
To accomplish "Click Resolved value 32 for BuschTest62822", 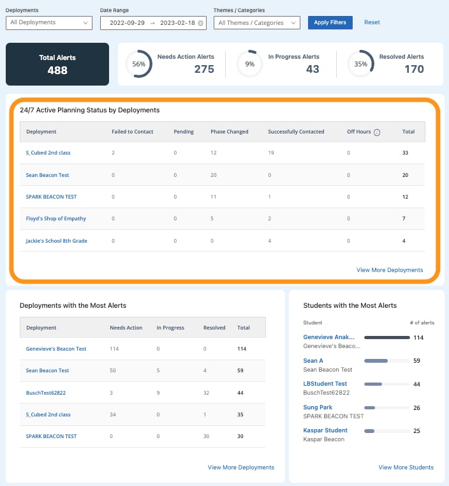I will tap(206, 393).
